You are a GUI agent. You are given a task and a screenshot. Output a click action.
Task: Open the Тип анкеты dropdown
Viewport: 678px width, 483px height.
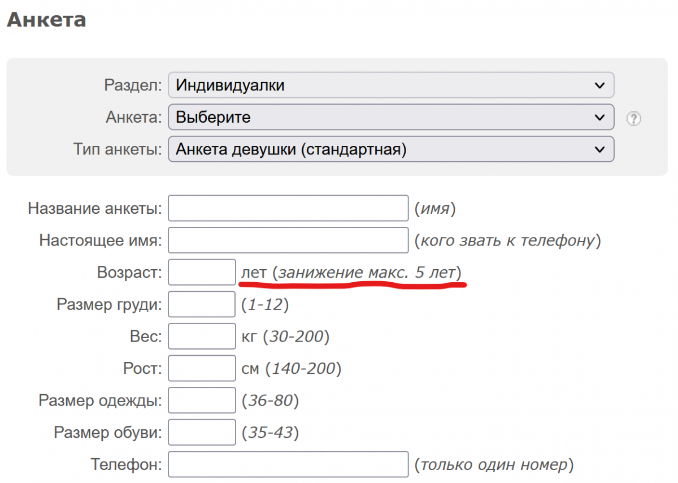390,149
